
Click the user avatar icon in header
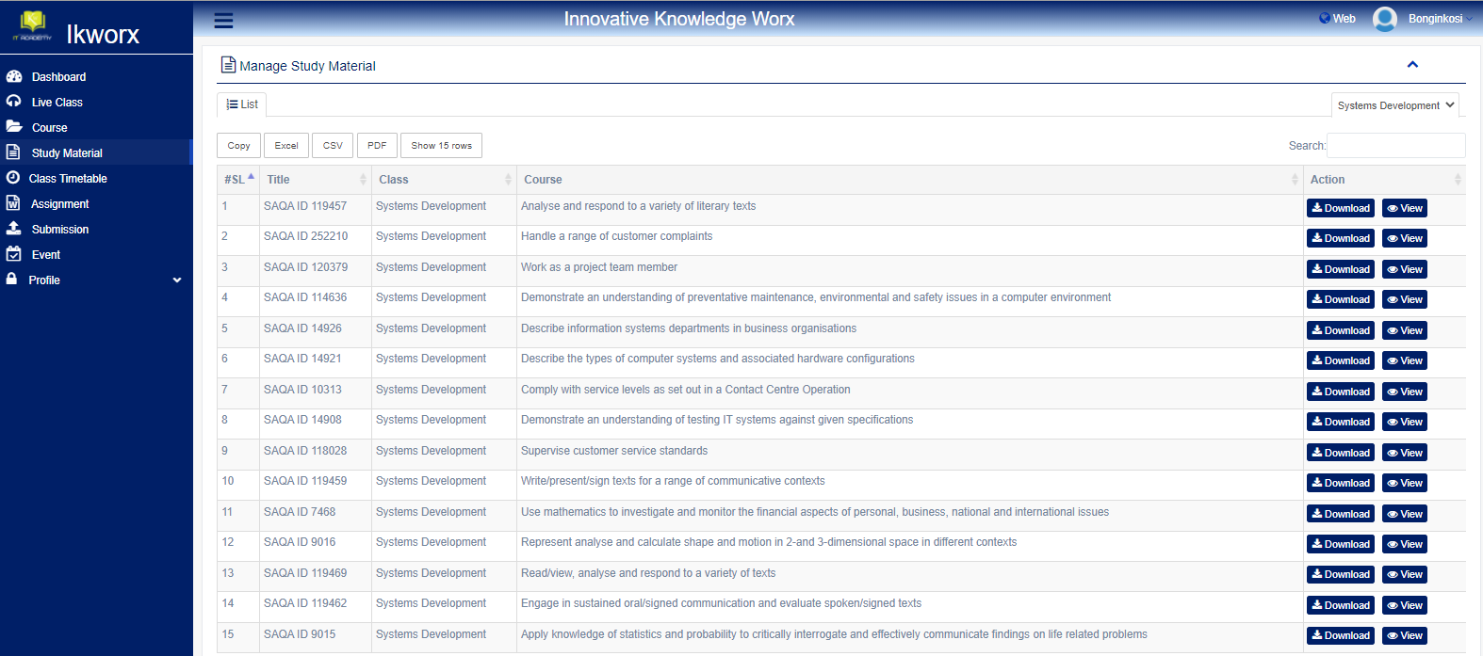(1384, 19)
